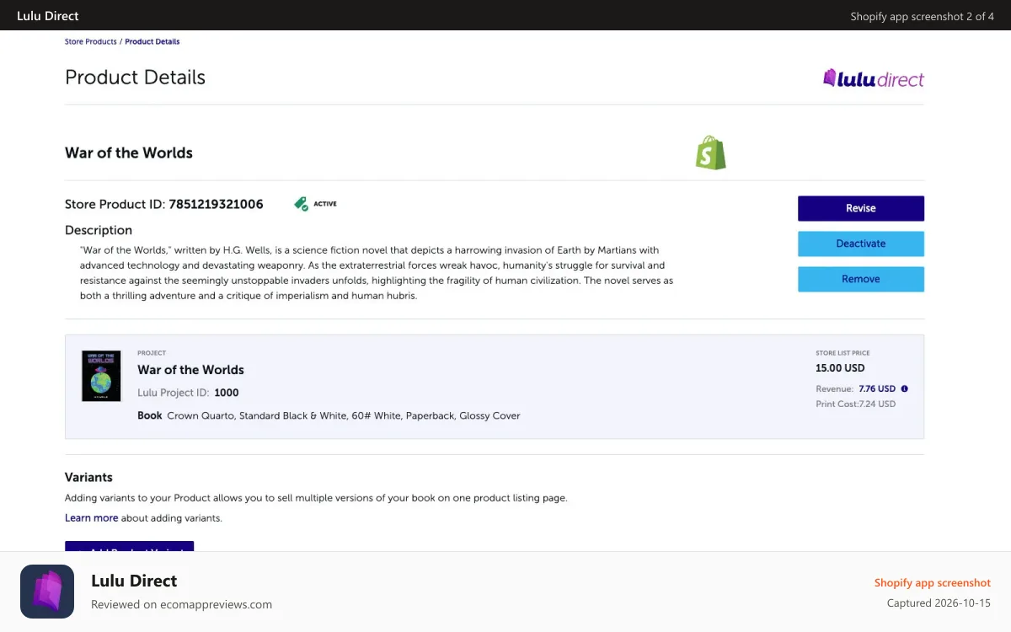Click the Revise button
This screenshot has width=1011, height=632.
click(861, 208)
